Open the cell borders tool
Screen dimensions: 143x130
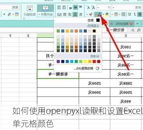coord(123,14)
